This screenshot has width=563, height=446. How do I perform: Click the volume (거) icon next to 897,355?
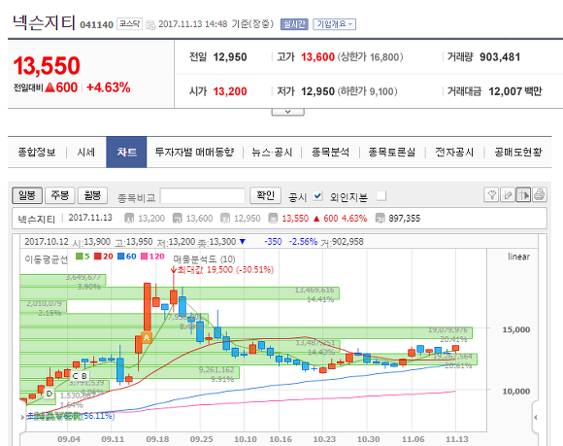pos(380,219)
